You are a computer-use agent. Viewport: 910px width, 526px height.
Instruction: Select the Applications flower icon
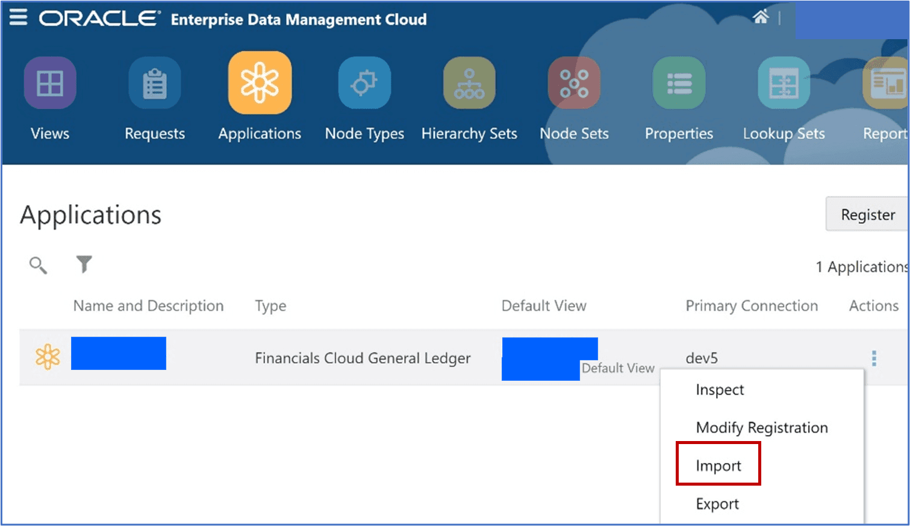coord(260,83)
